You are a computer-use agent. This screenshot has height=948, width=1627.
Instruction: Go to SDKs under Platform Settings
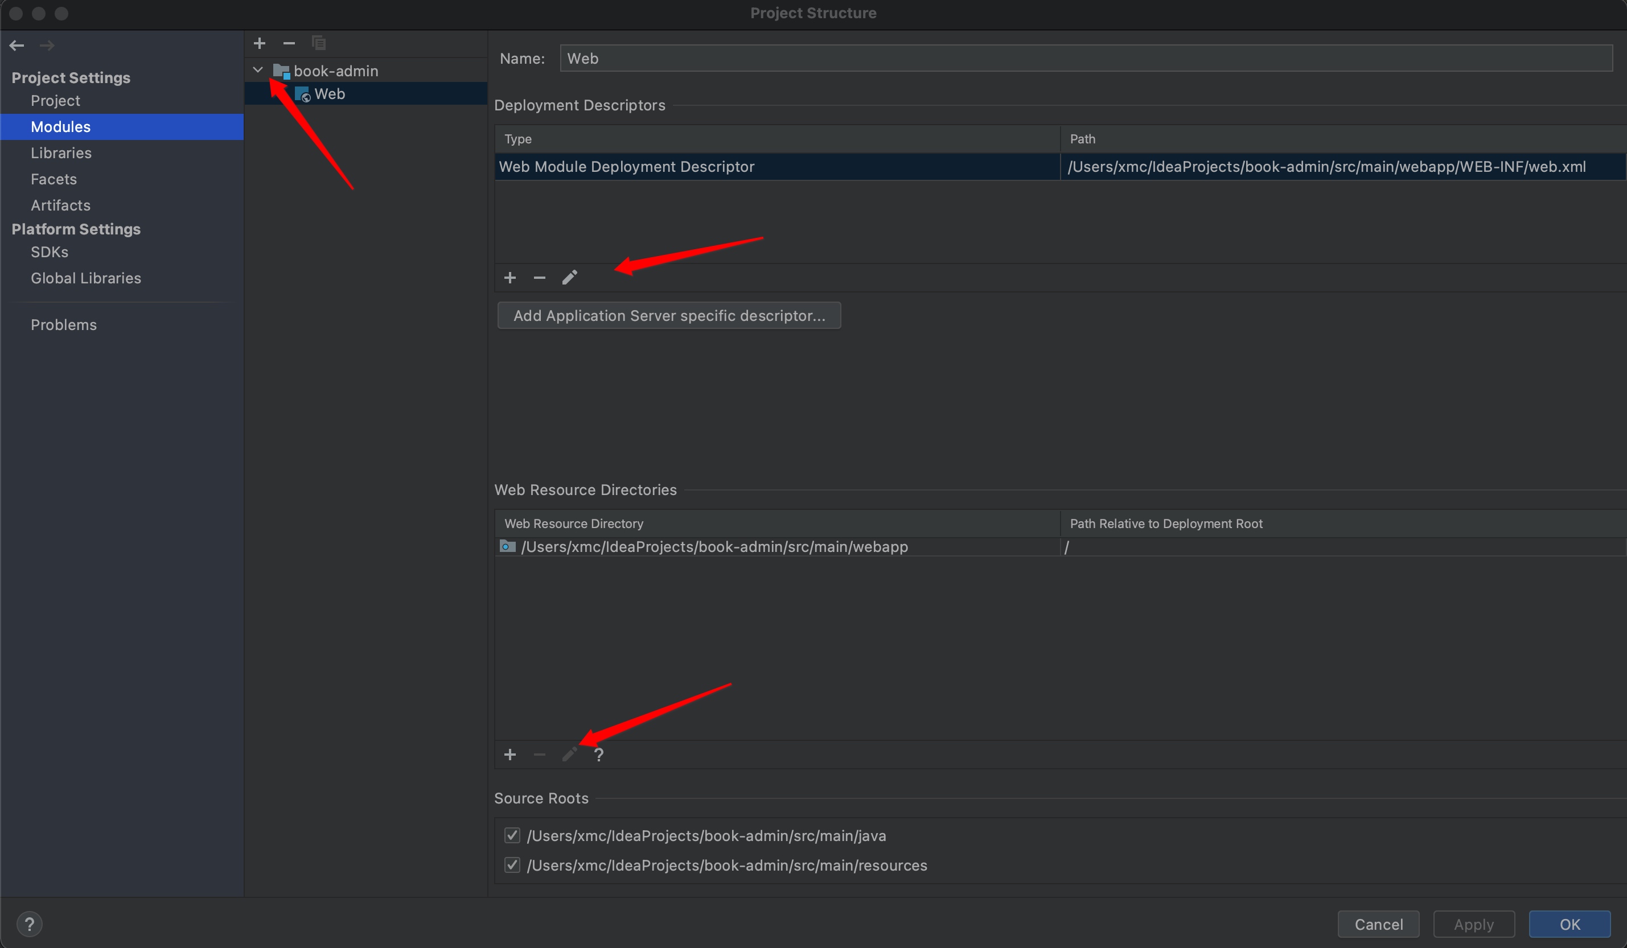point(49,252)
